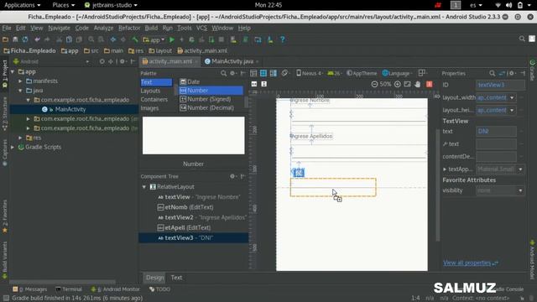Click the Open folder toolbar icon
This screenshot has height=302, width=537.
[5, 39]
